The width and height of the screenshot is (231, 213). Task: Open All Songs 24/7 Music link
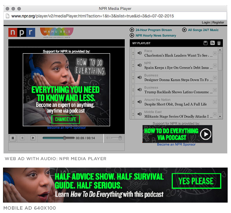203,30
